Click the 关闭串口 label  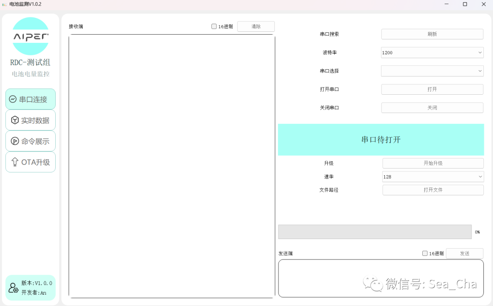pyautogui.click(x=329, y=108)
